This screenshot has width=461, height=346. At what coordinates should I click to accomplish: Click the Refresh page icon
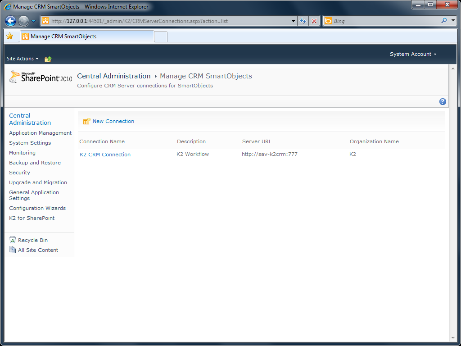point(303,21)
